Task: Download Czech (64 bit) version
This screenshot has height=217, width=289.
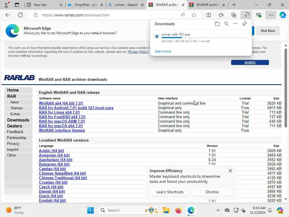Action: coord(51,187)
